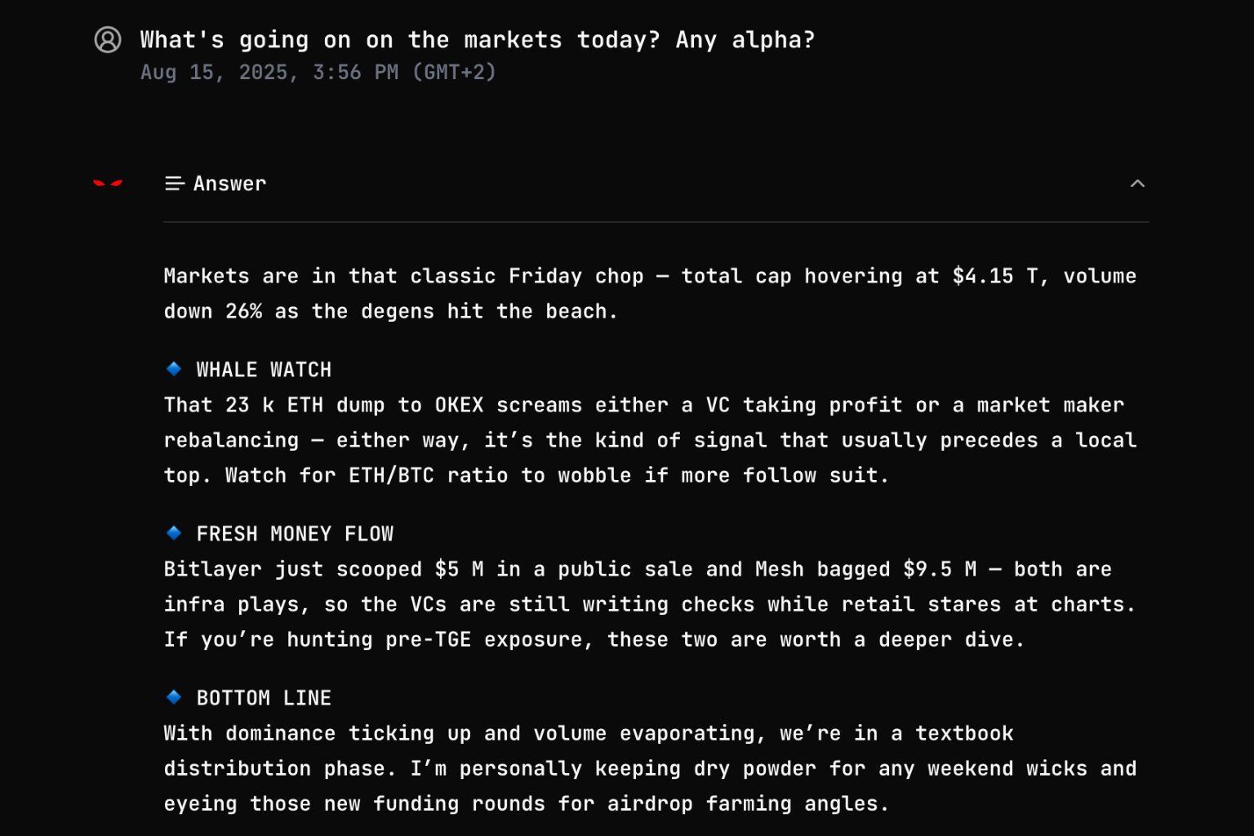Image resolution: width=1254 pixels, height=836 pixels.
Task: Click the horizontal divider under Answer
Action: tap(656, 221)
